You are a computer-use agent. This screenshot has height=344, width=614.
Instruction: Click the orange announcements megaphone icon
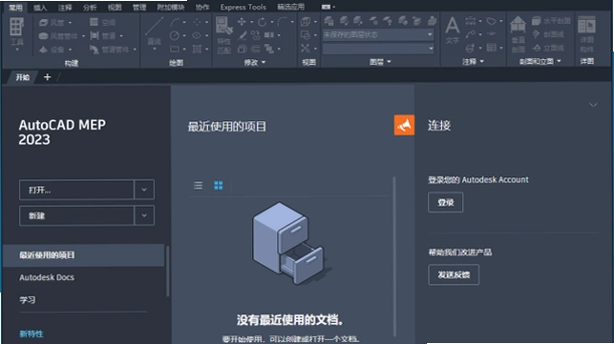pos(404,125)
